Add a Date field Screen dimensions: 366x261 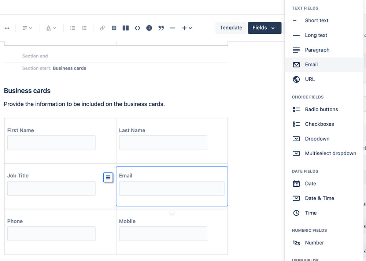click(324, 183)
